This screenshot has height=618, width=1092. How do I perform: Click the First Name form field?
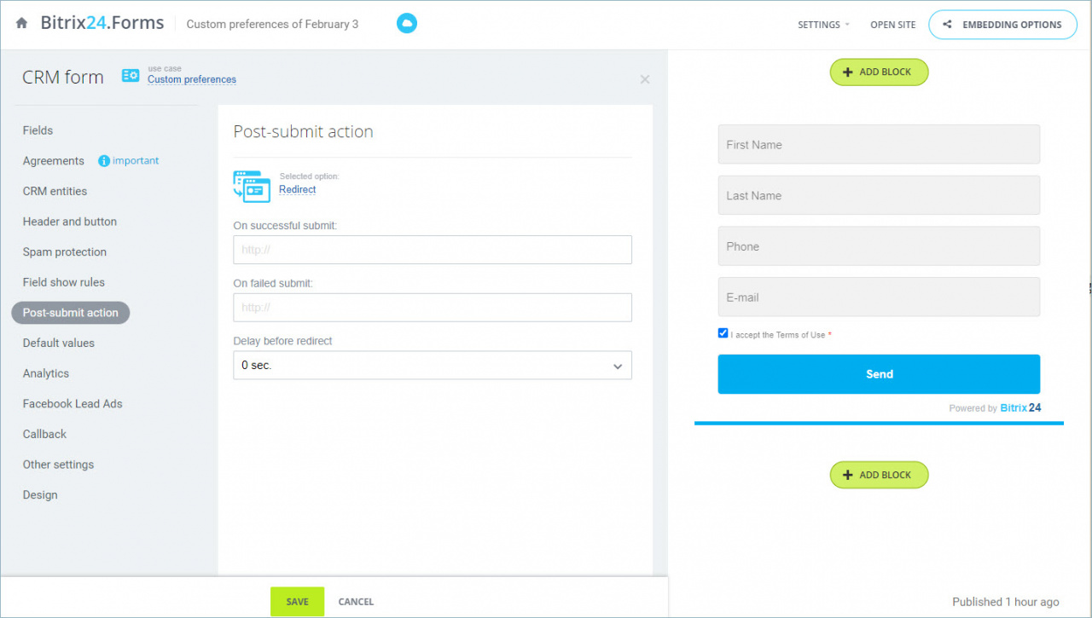[879, 144]
